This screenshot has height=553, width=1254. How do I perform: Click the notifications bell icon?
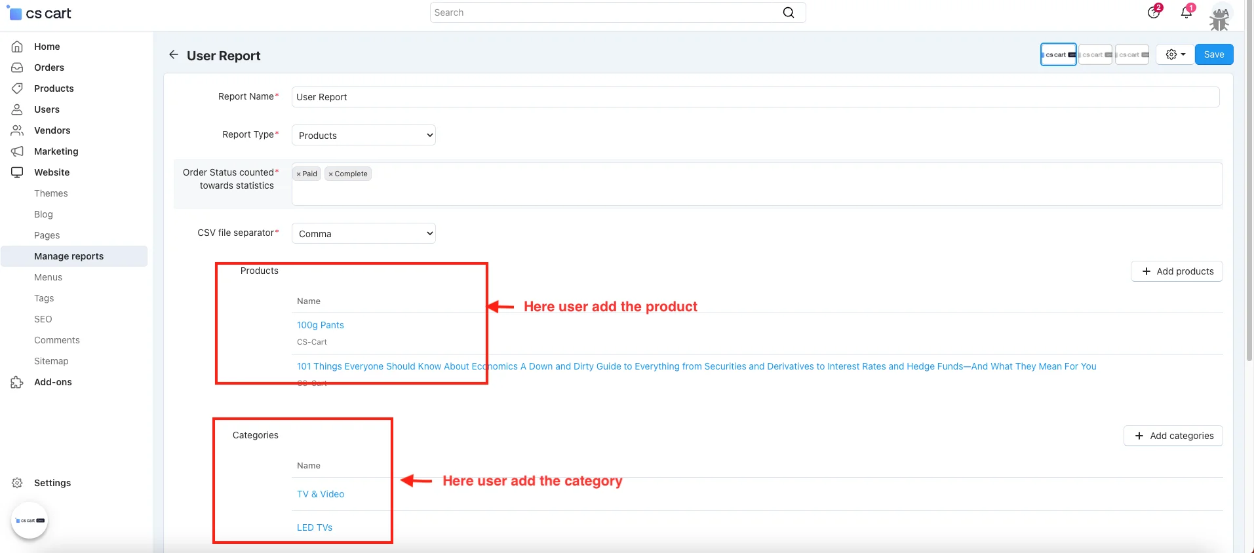pyautogui.click(x=1186, y=12)
